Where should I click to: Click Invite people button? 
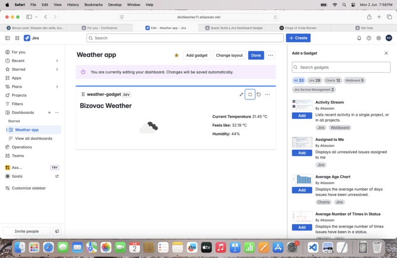click(x=27, y=231)
